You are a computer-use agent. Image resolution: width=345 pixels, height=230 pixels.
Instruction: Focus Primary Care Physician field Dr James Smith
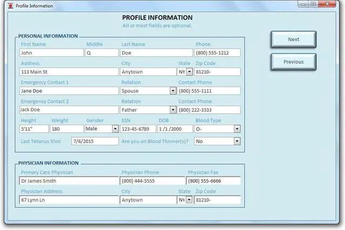click(x=69, y=181)
